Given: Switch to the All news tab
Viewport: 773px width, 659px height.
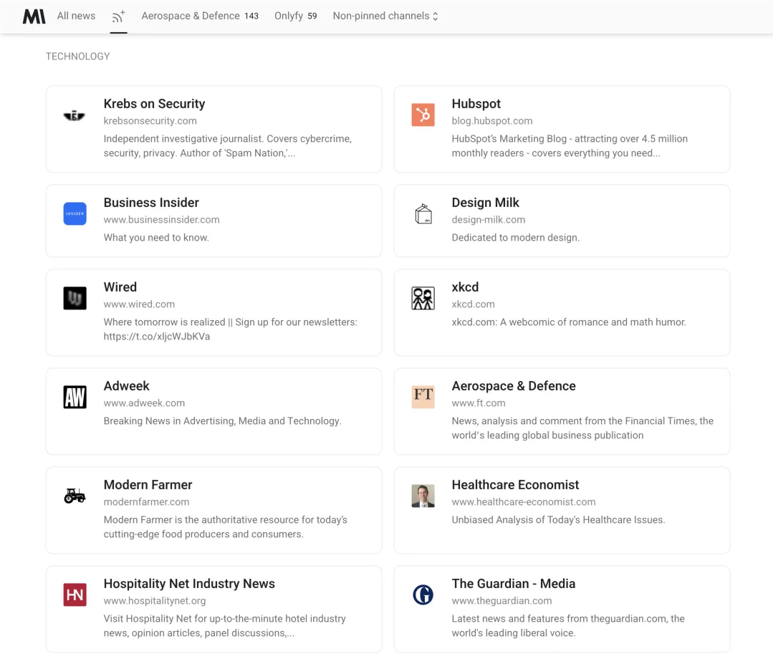Looking at the screenshot, I should coord(77,16).
